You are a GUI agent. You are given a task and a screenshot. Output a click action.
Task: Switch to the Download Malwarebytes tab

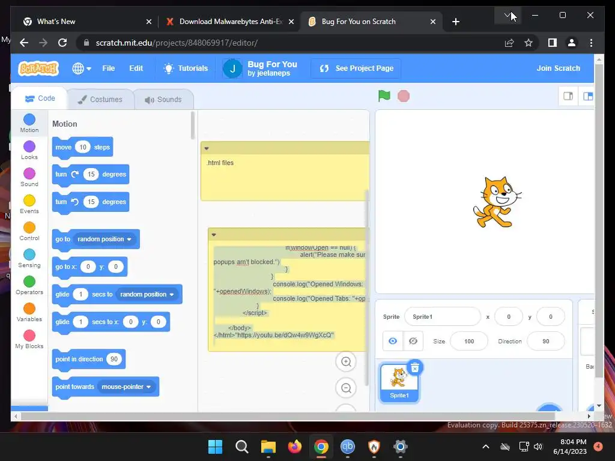point(231,22)
